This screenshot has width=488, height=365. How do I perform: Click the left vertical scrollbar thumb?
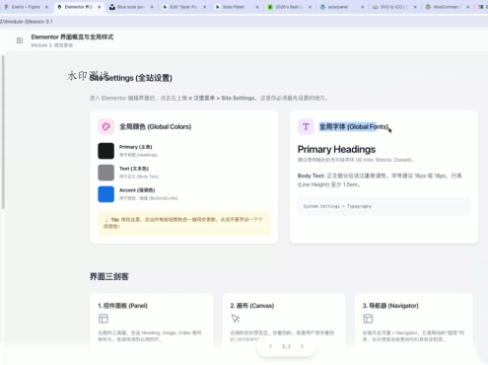[3, 131]
